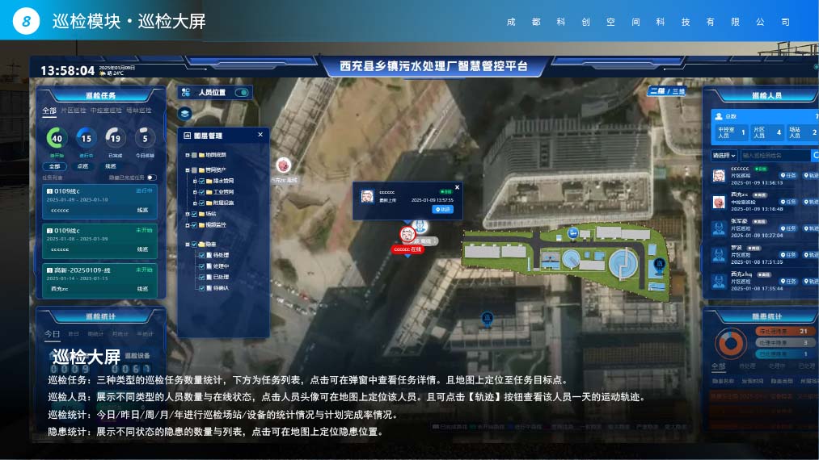Viewport: 819px width, 460px height.
Task: Collapse the 管网资产 tree node
Action: (x=187, y=170)
